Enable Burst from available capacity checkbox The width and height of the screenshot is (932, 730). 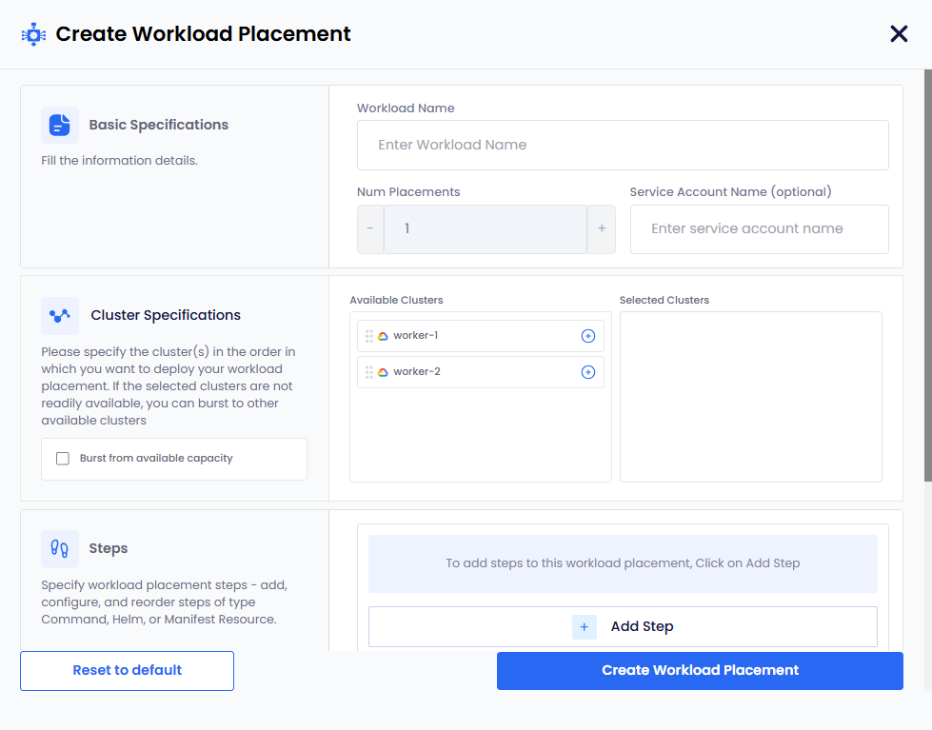(63, 459)
